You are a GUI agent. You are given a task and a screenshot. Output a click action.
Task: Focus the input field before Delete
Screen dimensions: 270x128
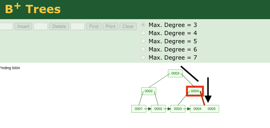point(41,27)
